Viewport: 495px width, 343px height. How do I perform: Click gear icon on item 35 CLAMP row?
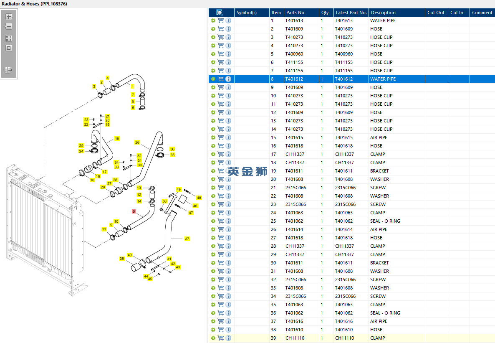click(213, 305)
